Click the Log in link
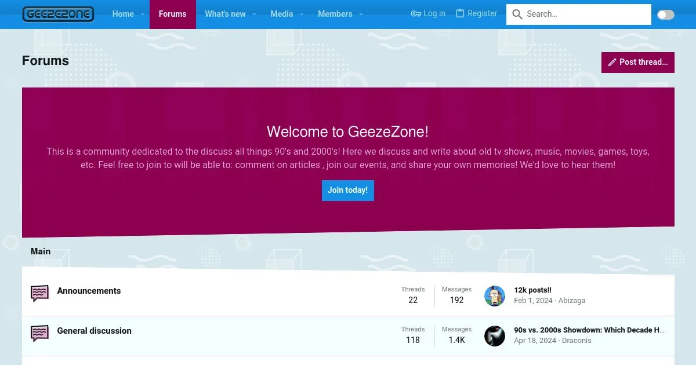696x365 pixels. click(428, 13)
